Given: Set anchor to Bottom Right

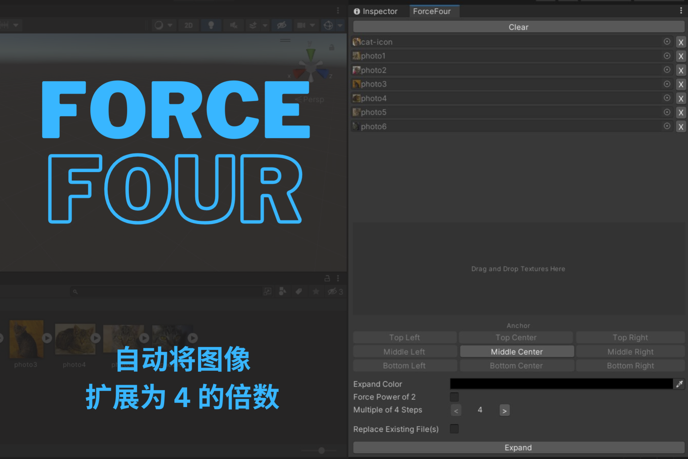Looking at the screenshot, I should 630,366.
